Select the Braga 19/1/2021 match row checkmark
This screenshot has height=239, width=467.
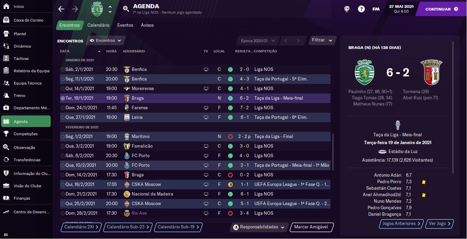(x=62, y=98)
